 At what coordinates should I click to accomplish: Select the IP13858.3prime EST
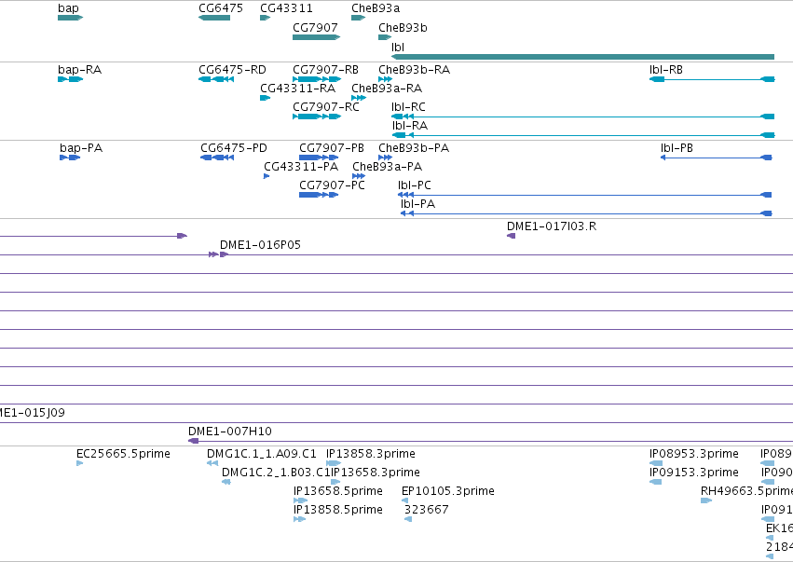pyautogui.click(x=334, y=463)
